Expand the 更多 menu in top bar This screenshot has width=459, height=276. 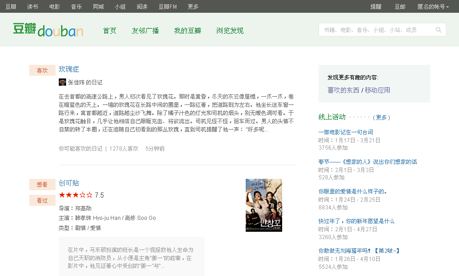[x=193, y=6]
